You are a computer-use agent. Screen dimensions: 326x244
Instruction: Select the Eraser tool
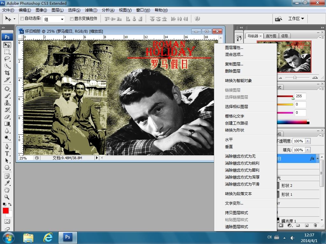[x=7, y=117]
